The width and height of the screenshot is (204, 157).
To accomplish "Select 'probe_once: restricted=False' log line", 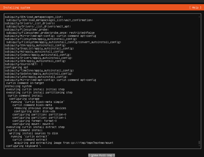I will pyautogui.click(x=50, y=33).
